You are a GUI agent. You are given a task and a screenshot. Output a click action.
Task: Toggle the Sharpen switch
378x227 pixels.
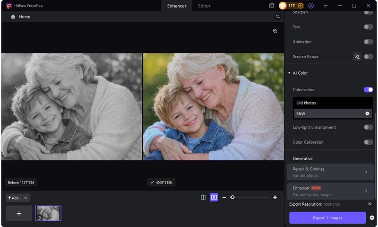[x=369, y=12]
